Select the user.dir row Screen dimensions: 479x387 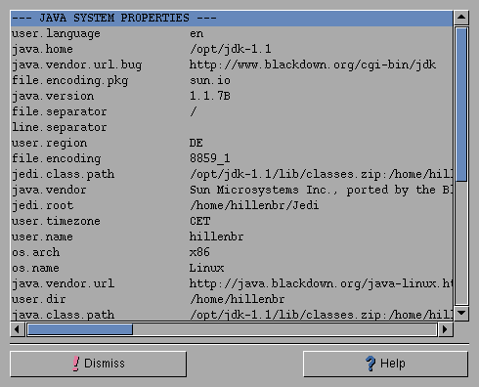pyautogui.click(x=232, y=299)
